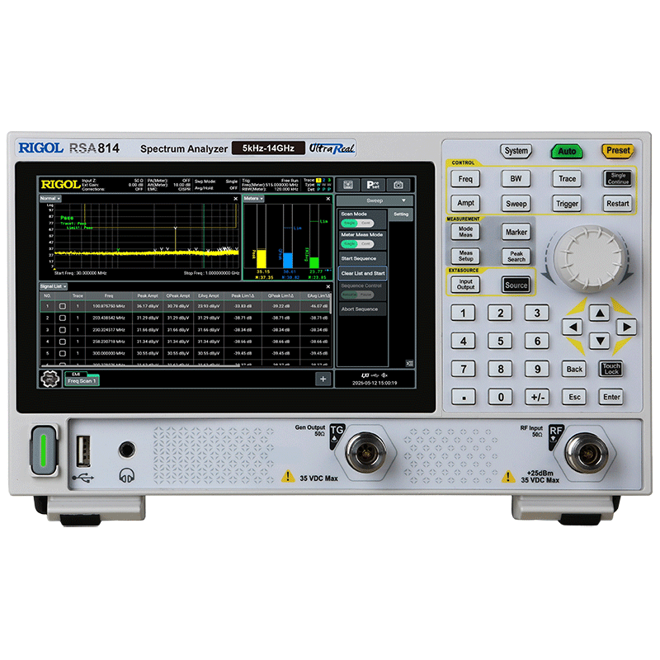The image size is (660, 660).
Task: Tap the Start Sequence button
Action: [362, 258]
